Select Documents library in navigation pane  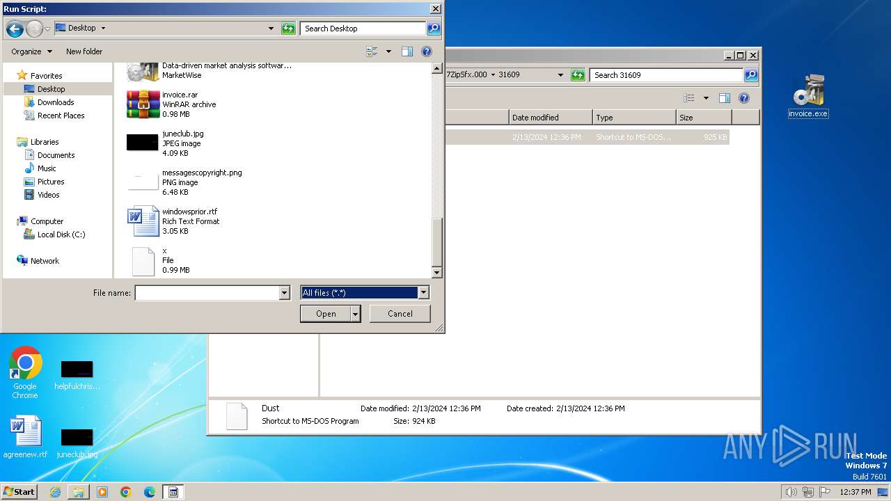[56, 155]
